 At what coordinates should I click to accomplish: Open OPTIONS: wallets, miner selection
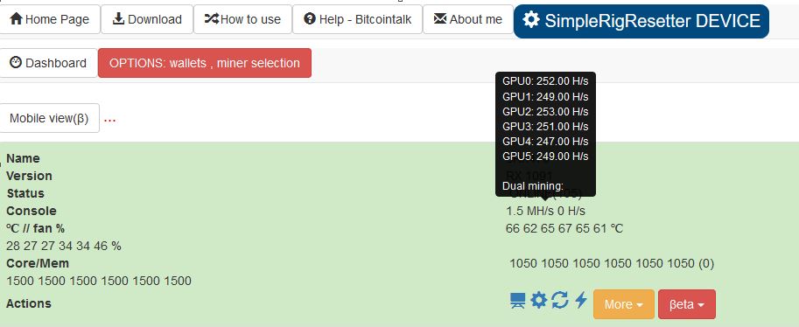coord(204,63)
